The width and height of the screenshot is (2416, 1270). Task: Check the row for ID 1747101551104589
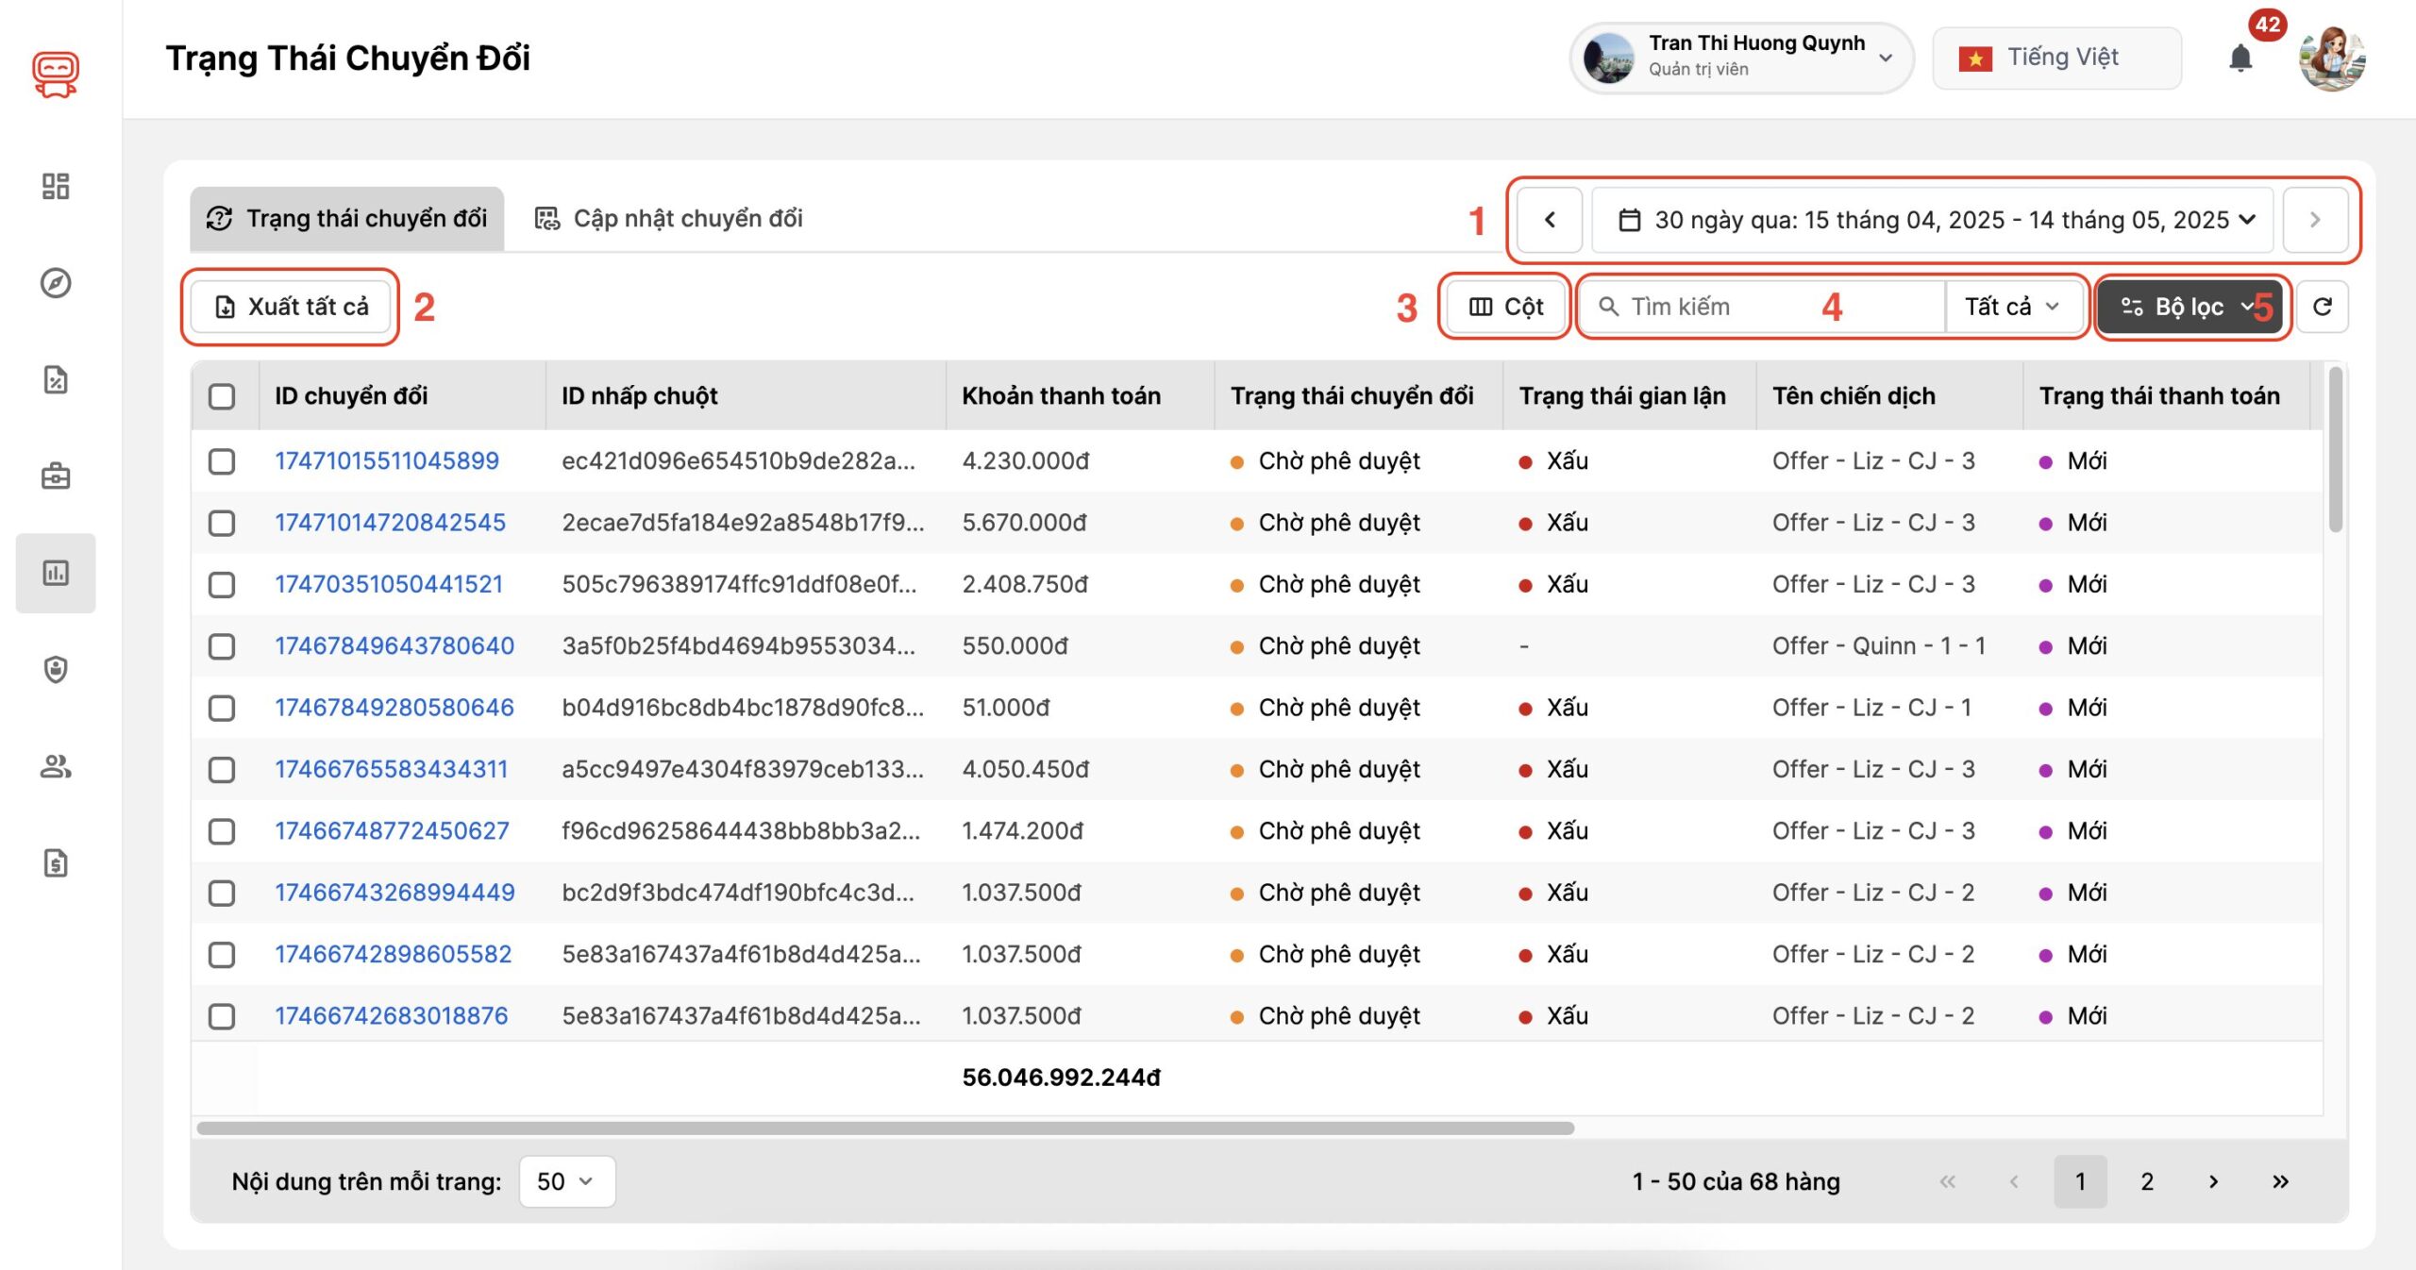(222, 461)
